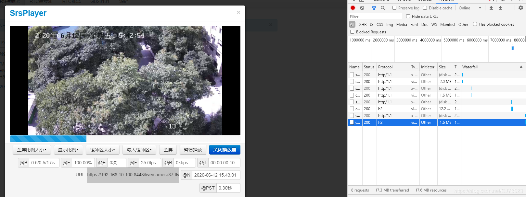Image resolution: width=526 pixels, height=197 pixels.
Task: Sort by Protocol column header
Action: 393,67
